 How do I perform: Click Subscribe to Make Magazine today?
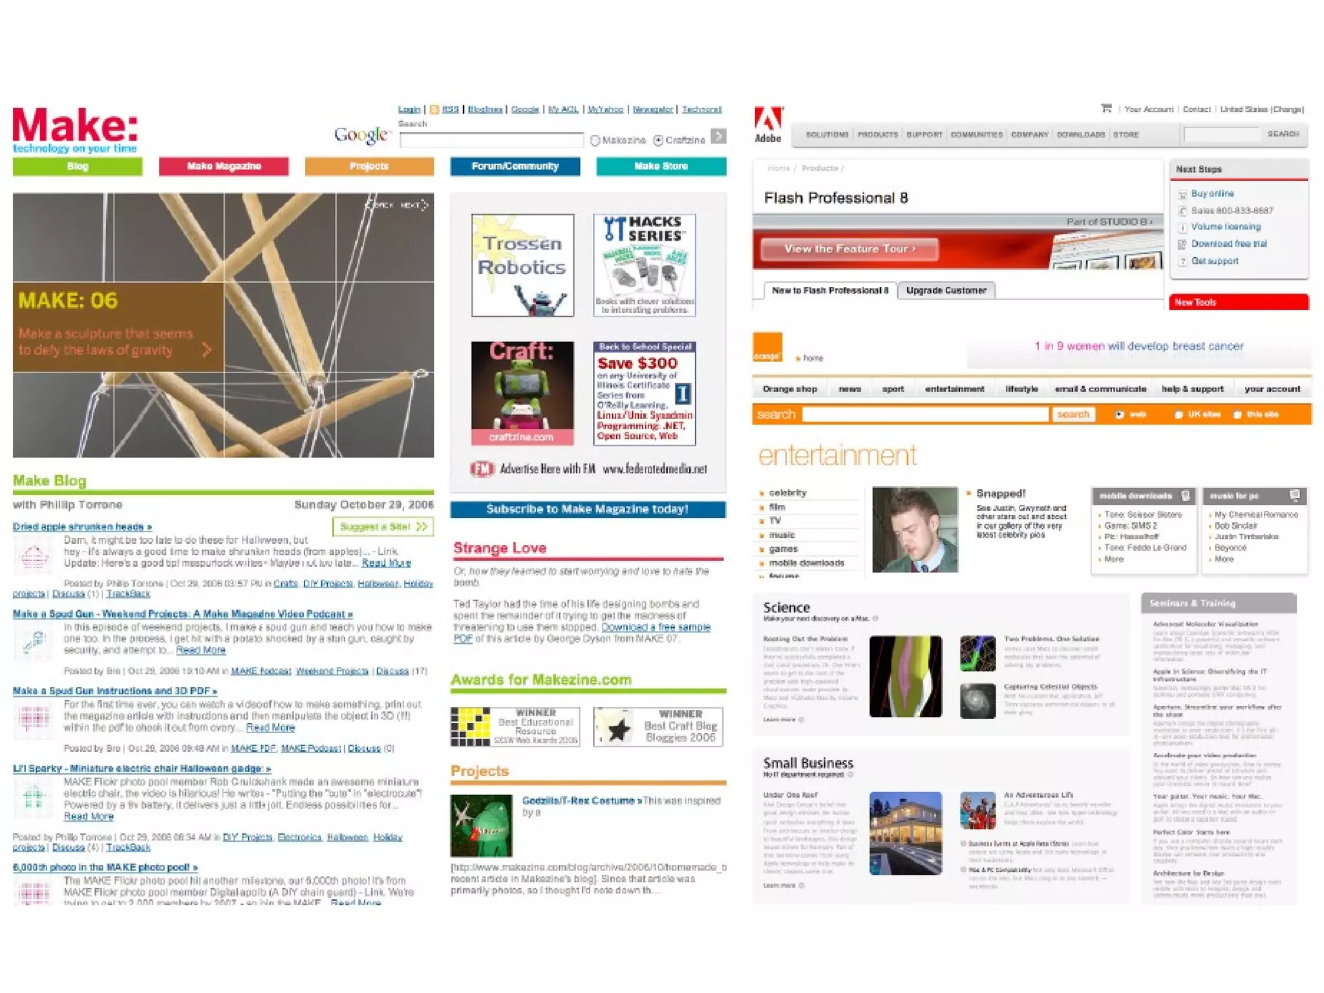click(x=587, y=509)
